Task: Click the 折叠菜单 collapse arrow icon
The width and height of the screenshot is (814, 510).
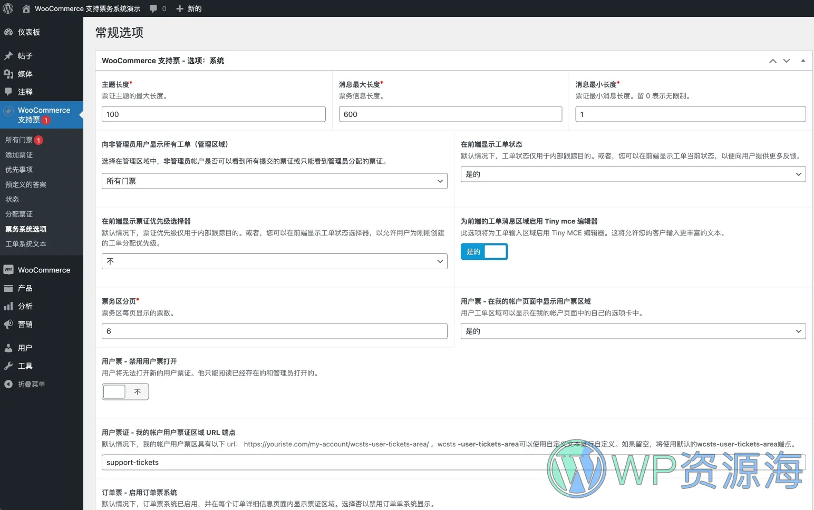Action: 8,384
